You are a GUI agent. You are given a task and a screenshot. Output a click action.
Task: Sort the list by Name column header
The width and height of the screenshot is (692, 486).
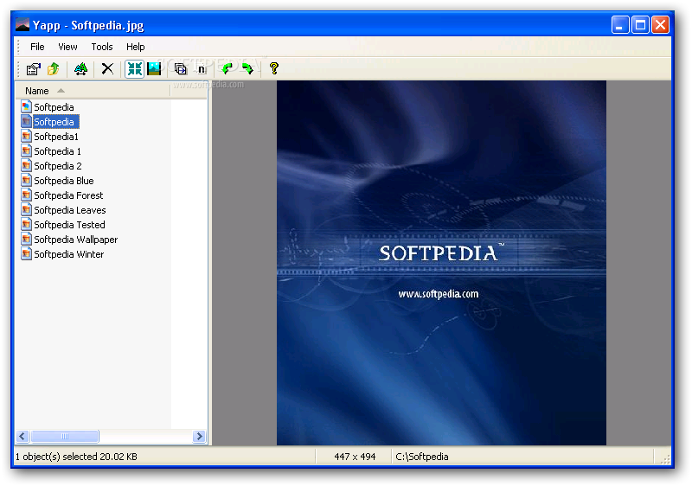pos(93,91)
